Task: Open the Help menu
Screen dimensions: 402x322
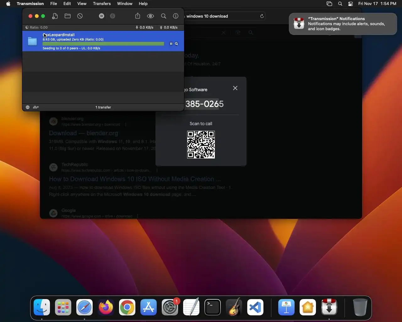Action: click(x=143, y=3)
